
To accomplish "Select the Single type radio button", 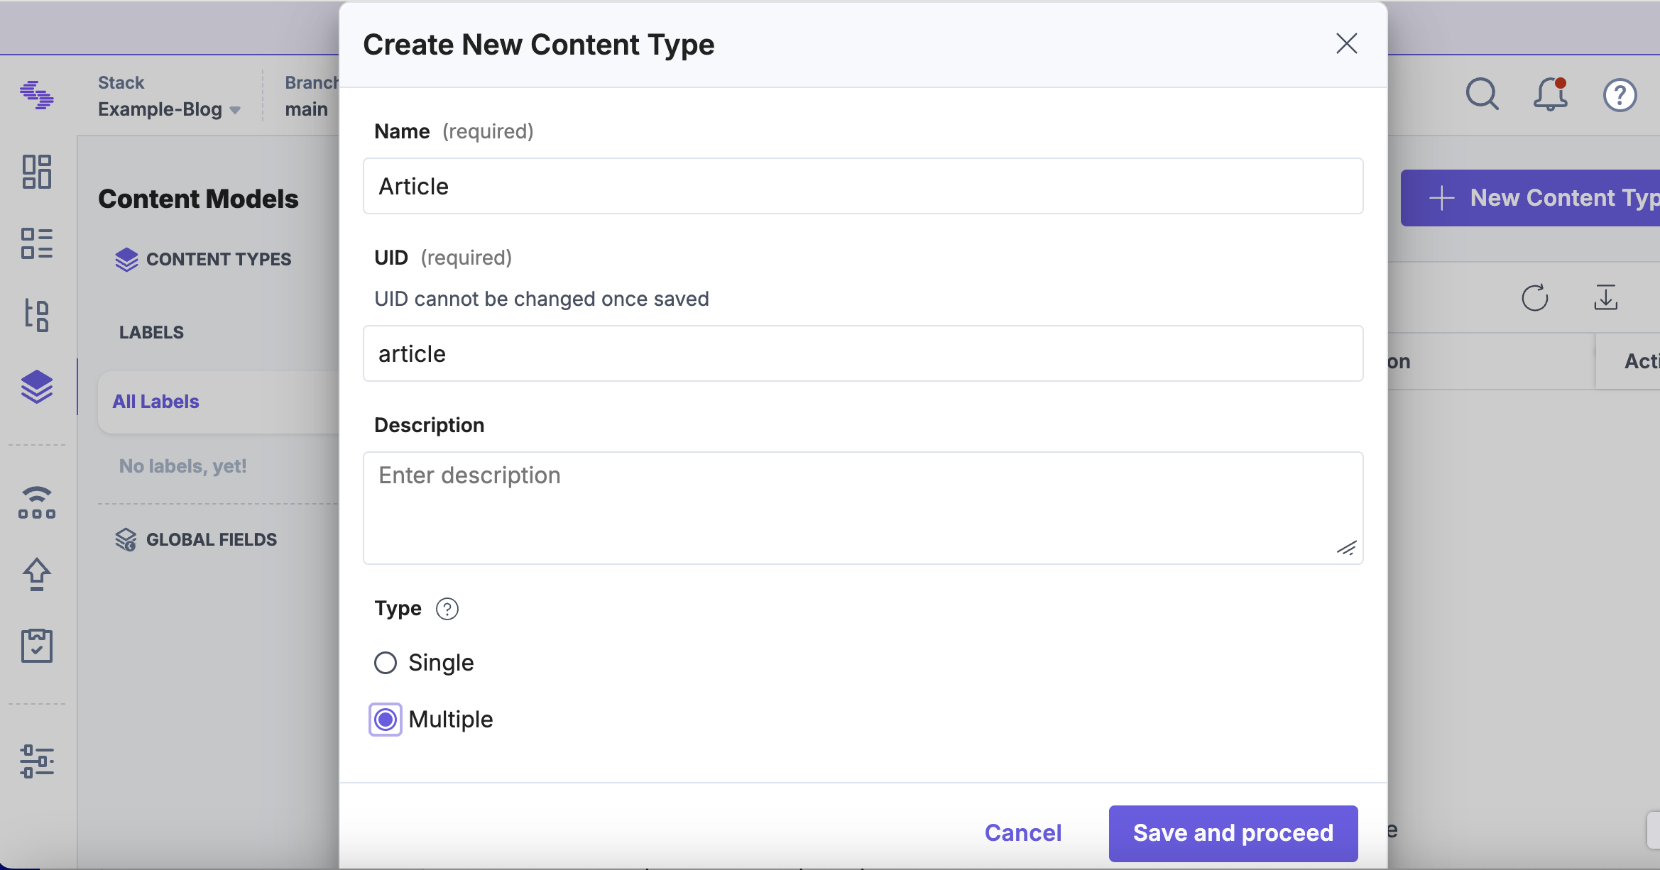I will [x=386, y=663].
